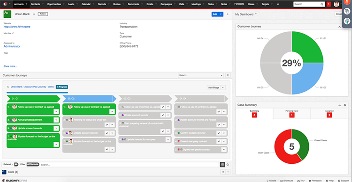Collapse the Account Plan Journey panel
This screenshot has width=352, height=182.
point(8,87)
